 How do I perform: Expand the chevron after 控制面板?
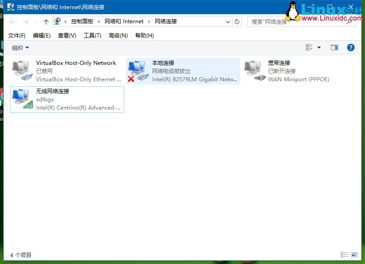99,21
